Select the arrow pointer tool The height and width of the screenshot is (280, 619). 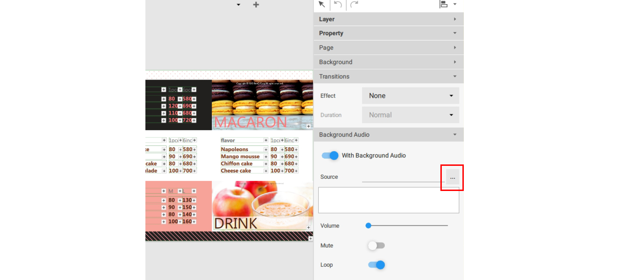[x=322, y=4]
